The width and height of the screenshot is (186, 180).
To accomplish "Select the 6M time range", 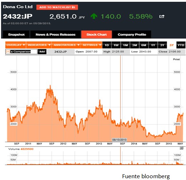I will [144, 45].
